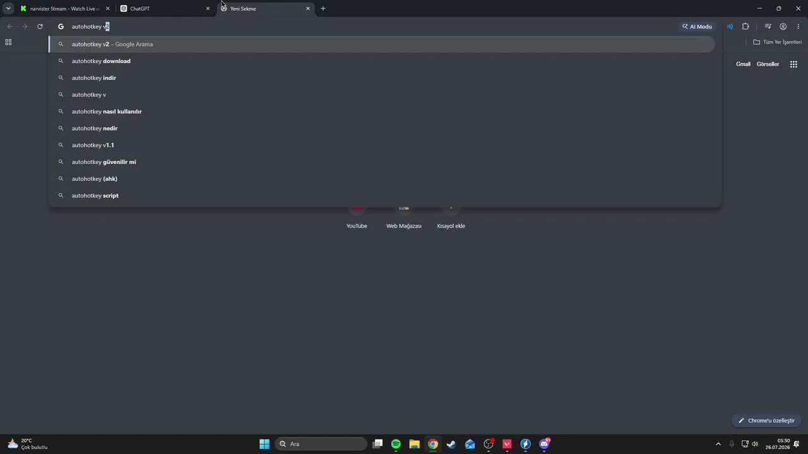The width and height of the screenshot is (808, 454).
Task: Open File Explorer from the taskbar
Action: point(414,444)
